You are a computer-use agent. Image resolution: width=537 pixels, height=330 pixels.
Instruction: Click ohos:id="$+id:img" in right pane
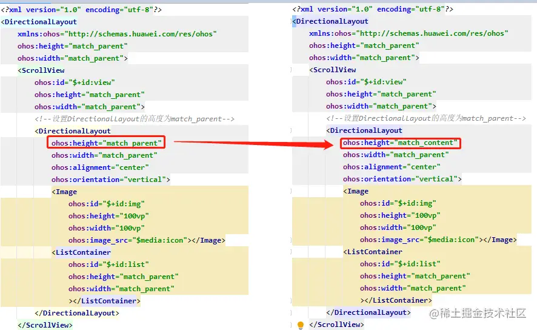[x=398, y=203]
